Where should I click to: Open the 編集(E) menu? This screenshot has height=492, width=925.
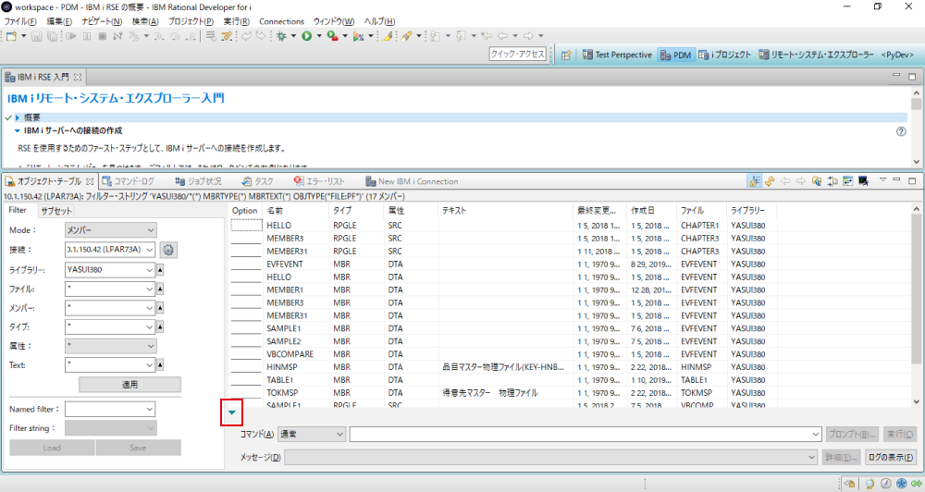click(x=59, y=21)
